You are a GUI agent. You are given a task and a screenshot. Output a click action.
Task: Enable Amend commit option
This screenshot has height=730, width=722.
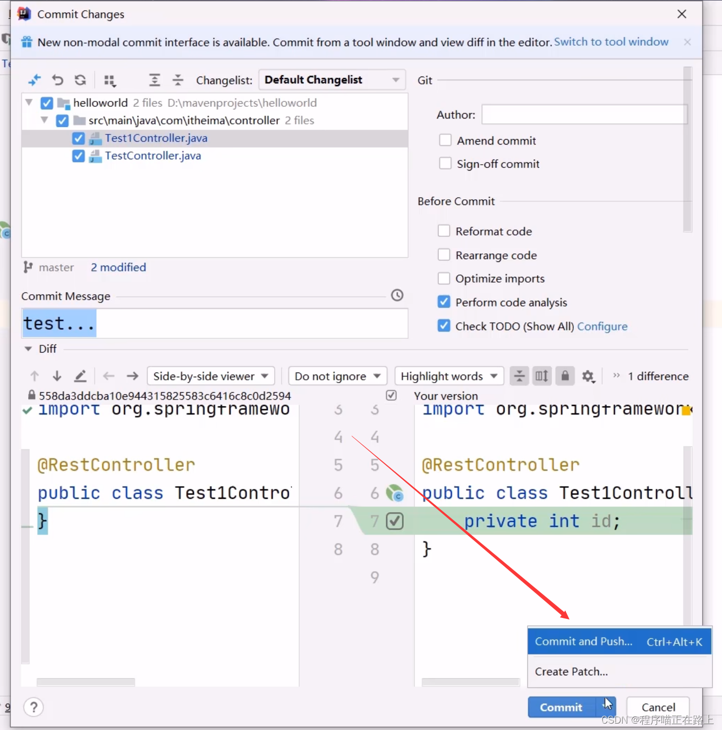coord(445,140)
